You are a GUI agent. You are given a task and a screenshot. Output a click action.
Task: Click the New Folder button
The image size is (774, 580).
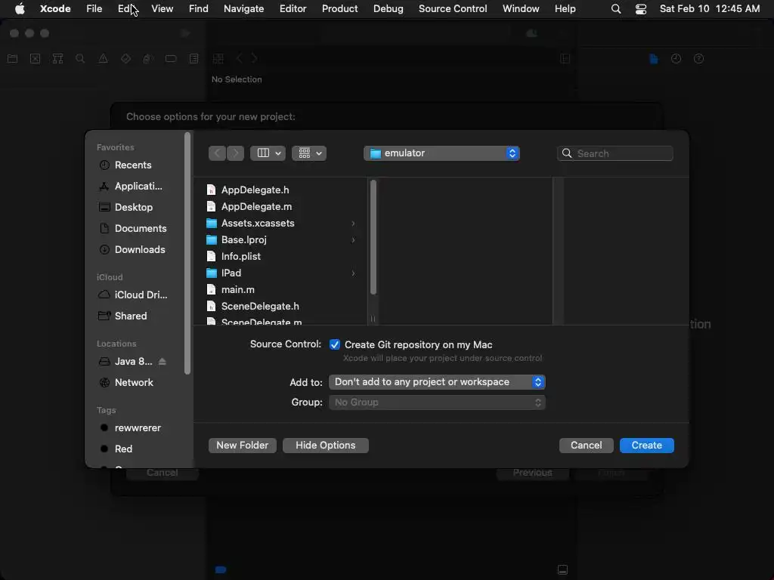[x=243, y=446]
